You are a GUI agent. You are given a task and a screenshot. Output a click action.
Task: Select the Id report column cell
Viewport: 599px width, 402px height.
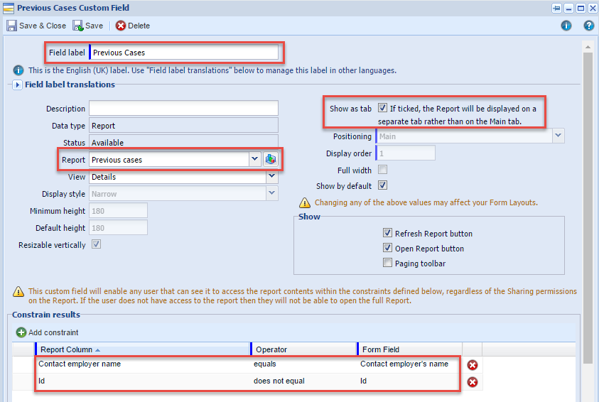tap(144, 381)
